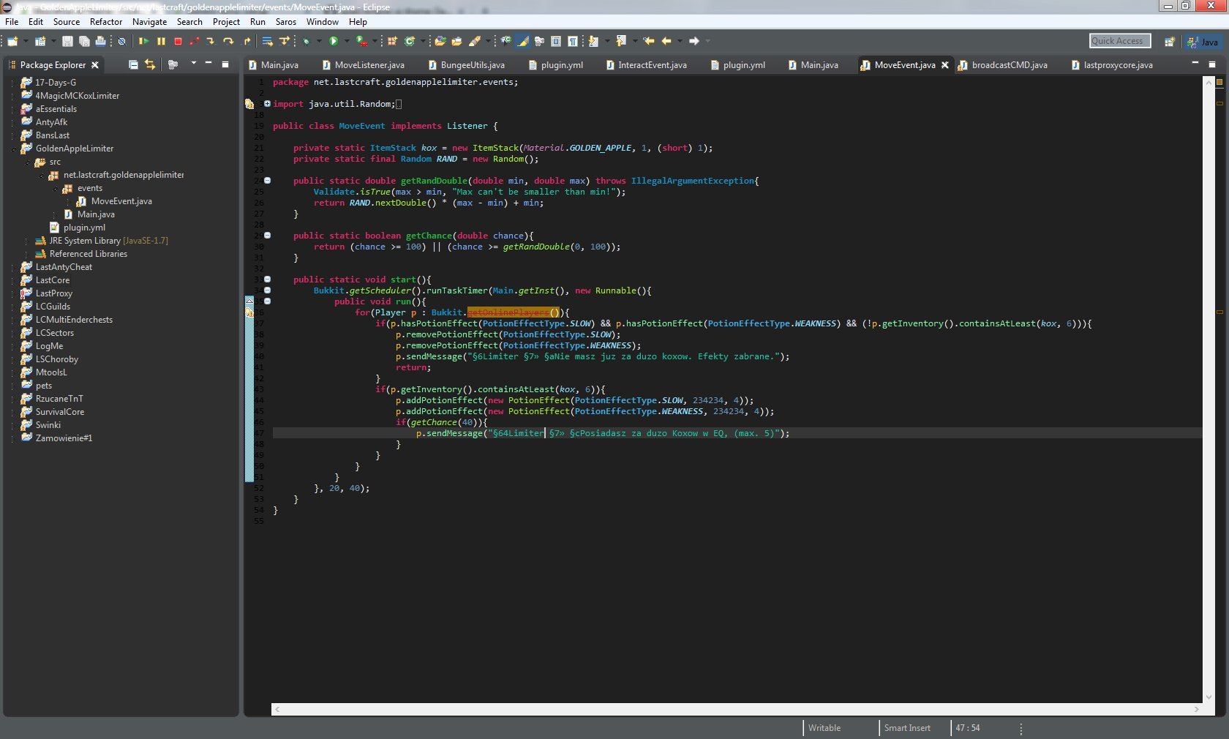Screen dimensions: 1229x739
Task: Click the Print icon in toolbar
Action: point(101,42)
